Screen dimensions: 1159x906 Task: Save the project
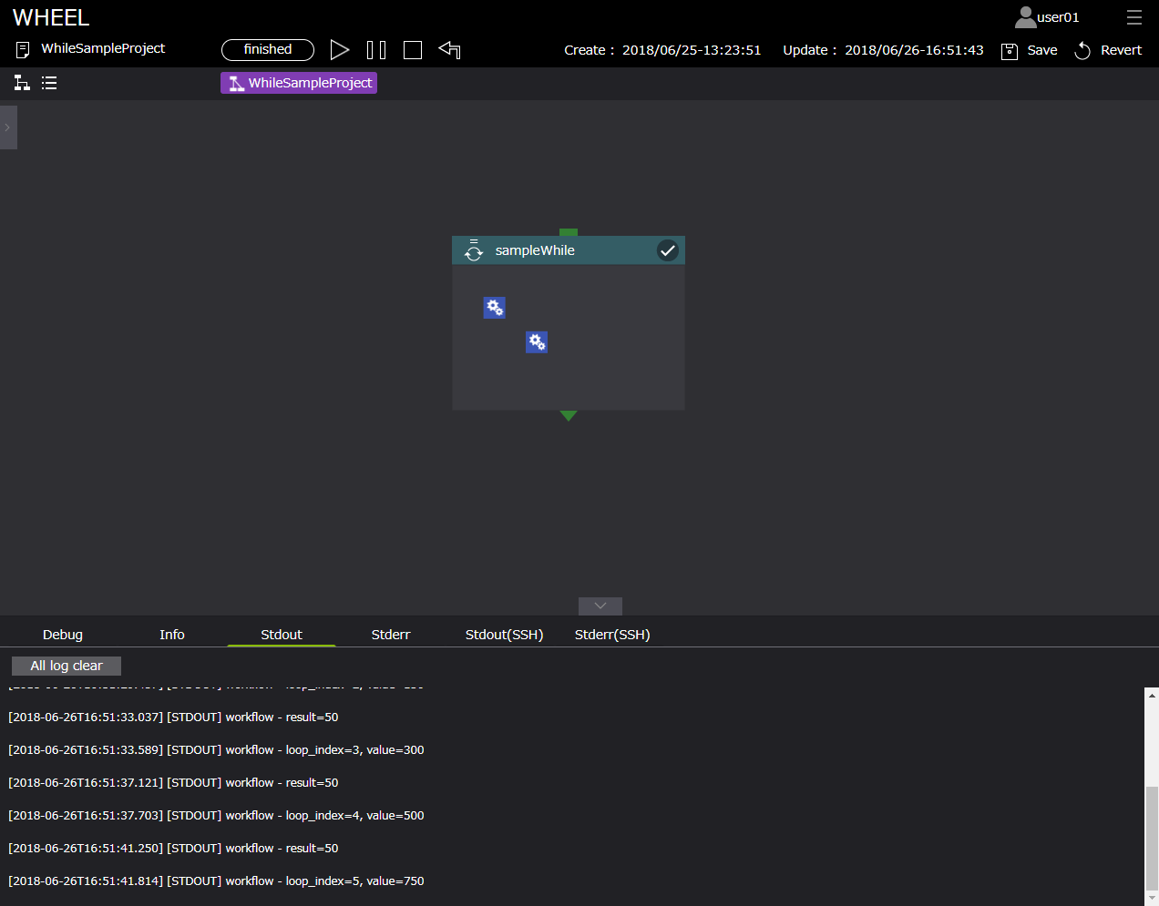[1030, 50]
